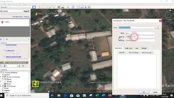Collapse the Primary Database tree node

coord(1,72)
